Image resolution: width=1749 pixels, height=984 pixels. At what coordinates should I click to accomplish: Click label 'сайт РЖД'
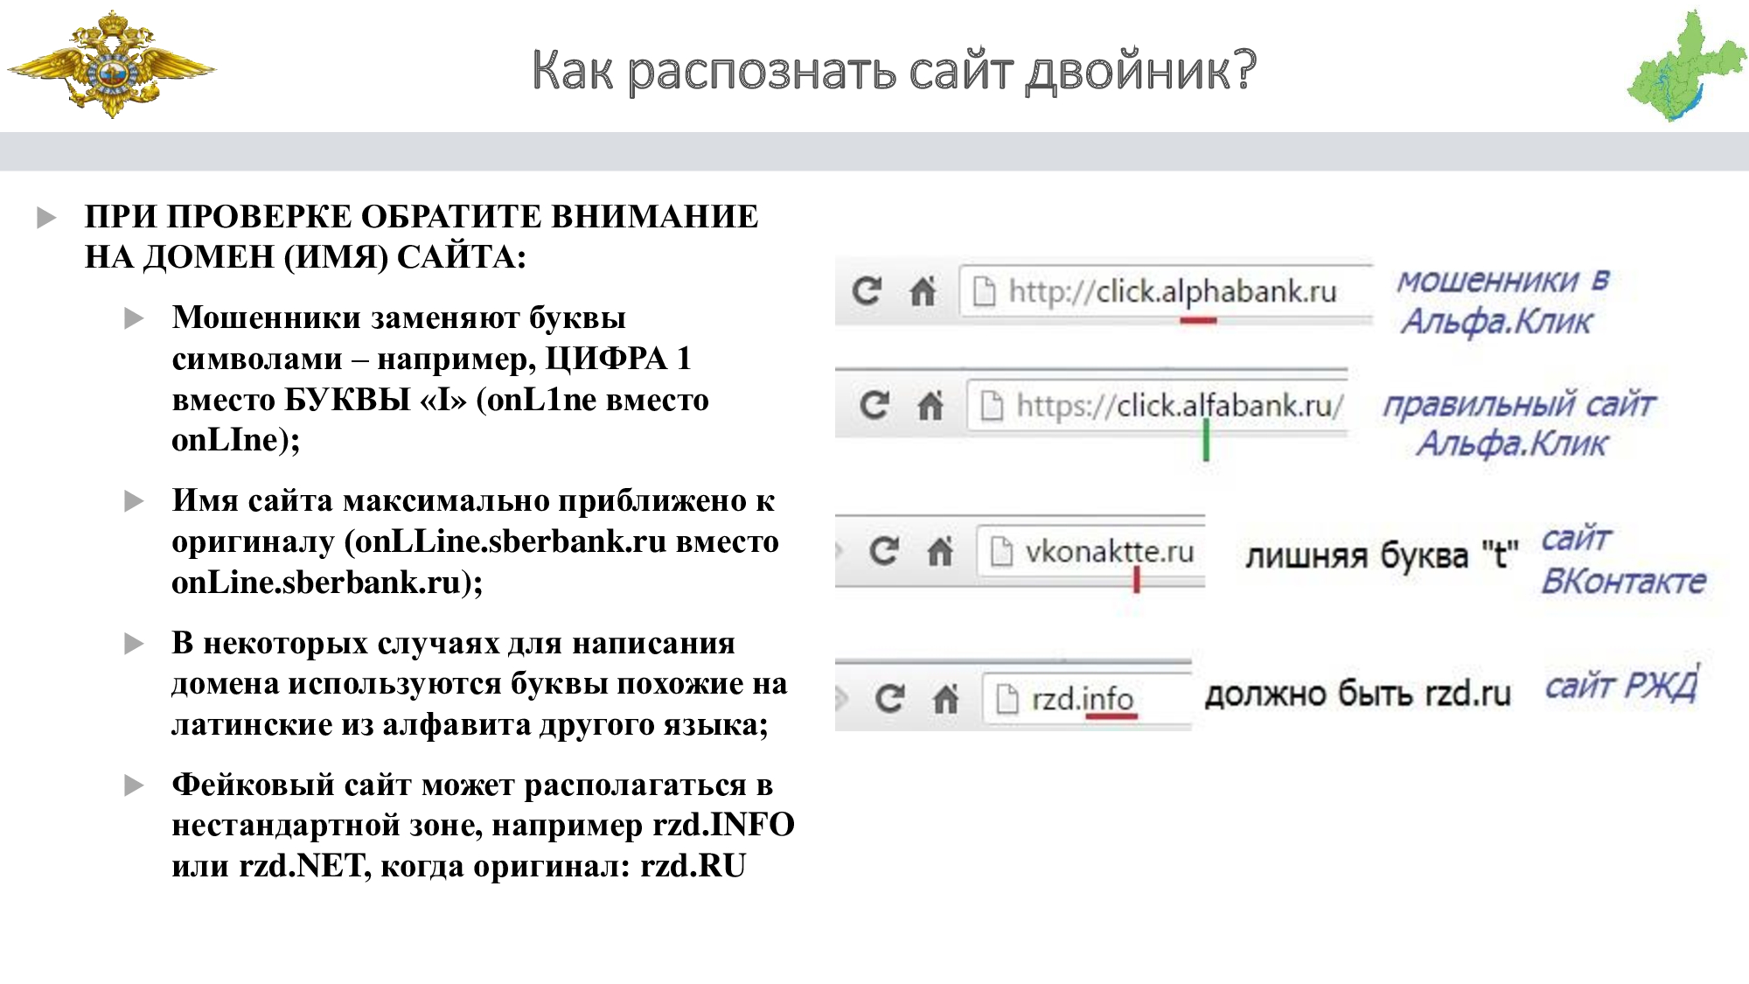pyautogui.click(x=1623, y=685)
